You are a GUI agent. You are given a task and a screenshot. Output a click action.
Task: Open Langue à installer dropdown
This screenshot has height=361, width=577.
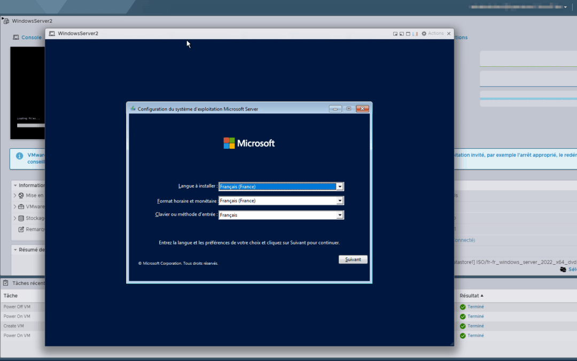340,187
